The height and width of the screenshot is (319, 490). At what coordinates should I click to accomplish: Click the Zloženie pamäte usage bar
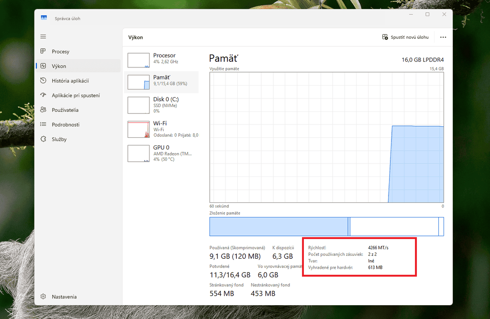coord(326,227)
